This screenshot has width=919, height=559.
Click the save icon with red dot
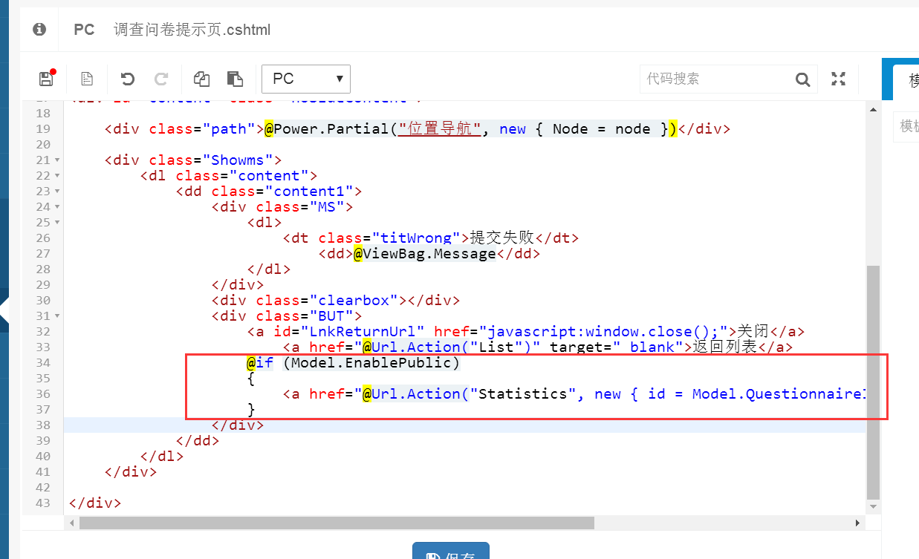click(x=46, y=79)
